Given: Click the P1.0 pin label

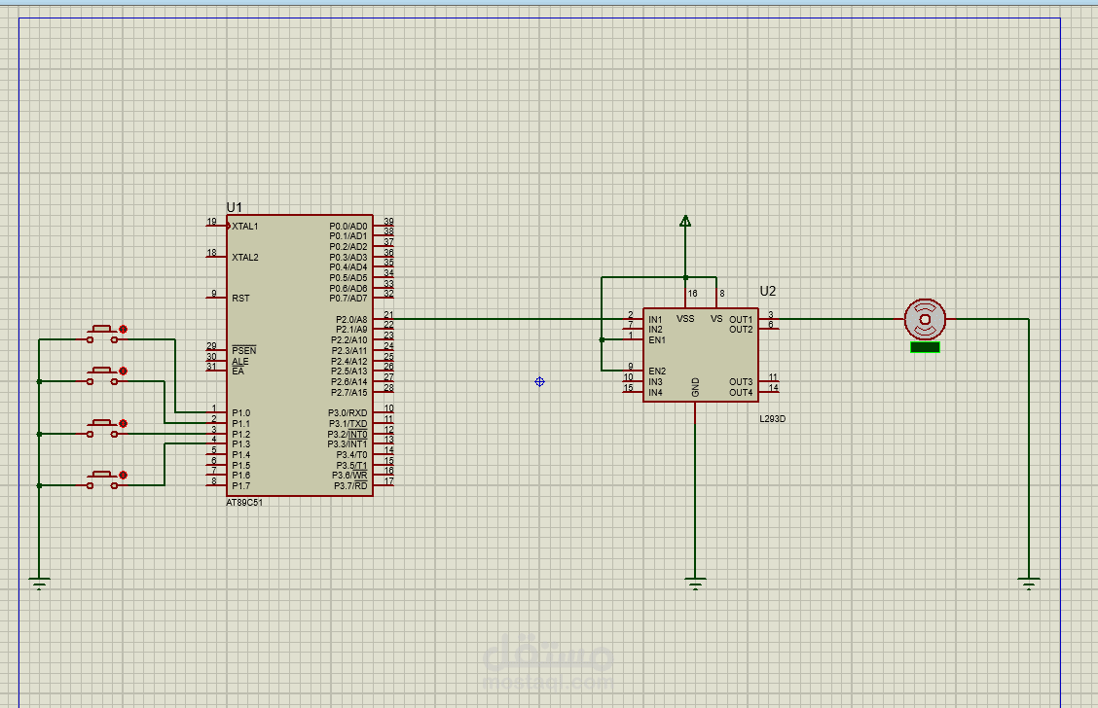Looking at the screenshot, I should 240,413.
